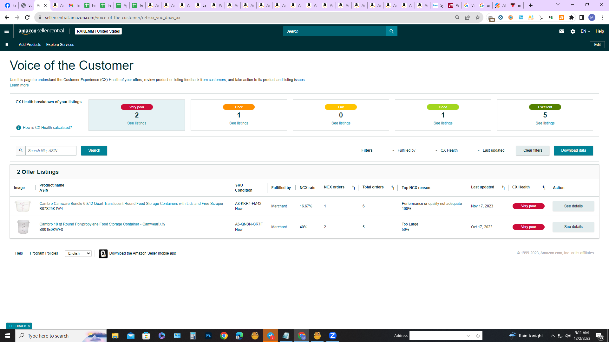Open Program Policies footer link
The image size is (609, 342).
[x=44, y=253]
